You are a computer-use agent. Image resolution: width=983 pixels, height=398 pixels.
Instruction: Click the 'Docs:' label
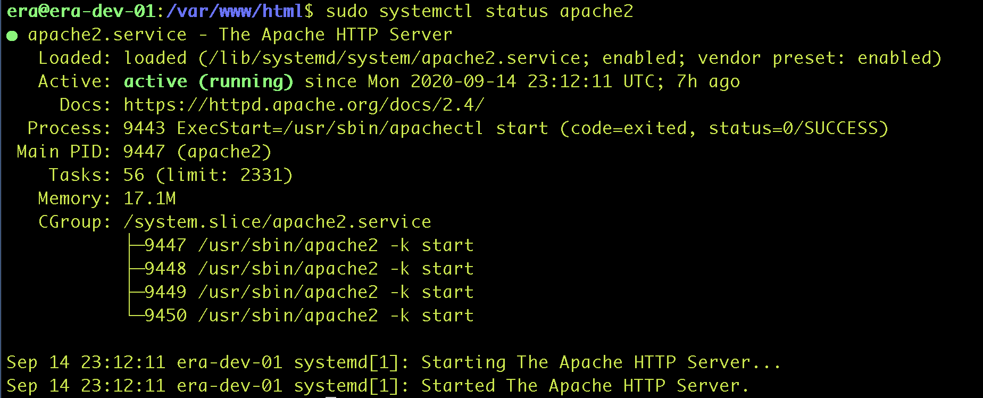[x=86, y=105]
